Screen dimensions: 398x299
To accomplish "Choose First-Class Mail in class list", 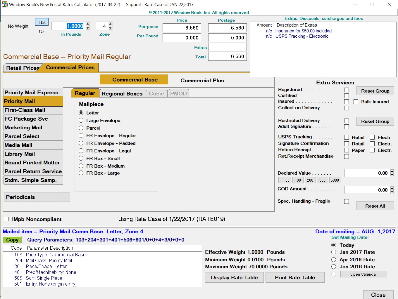I will 33,110.
